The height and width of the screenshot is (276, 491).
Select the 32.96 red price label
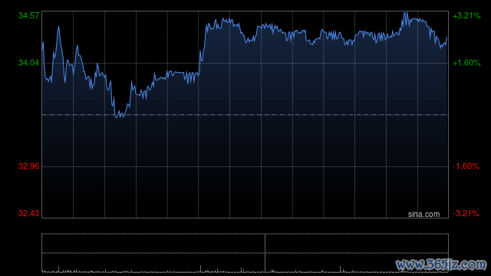coord(29,166)
